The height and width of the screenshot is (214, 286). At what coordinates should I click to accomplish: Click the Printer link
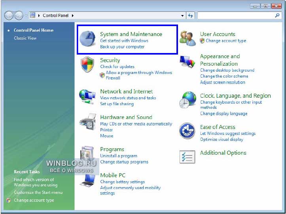pos(106,130)
